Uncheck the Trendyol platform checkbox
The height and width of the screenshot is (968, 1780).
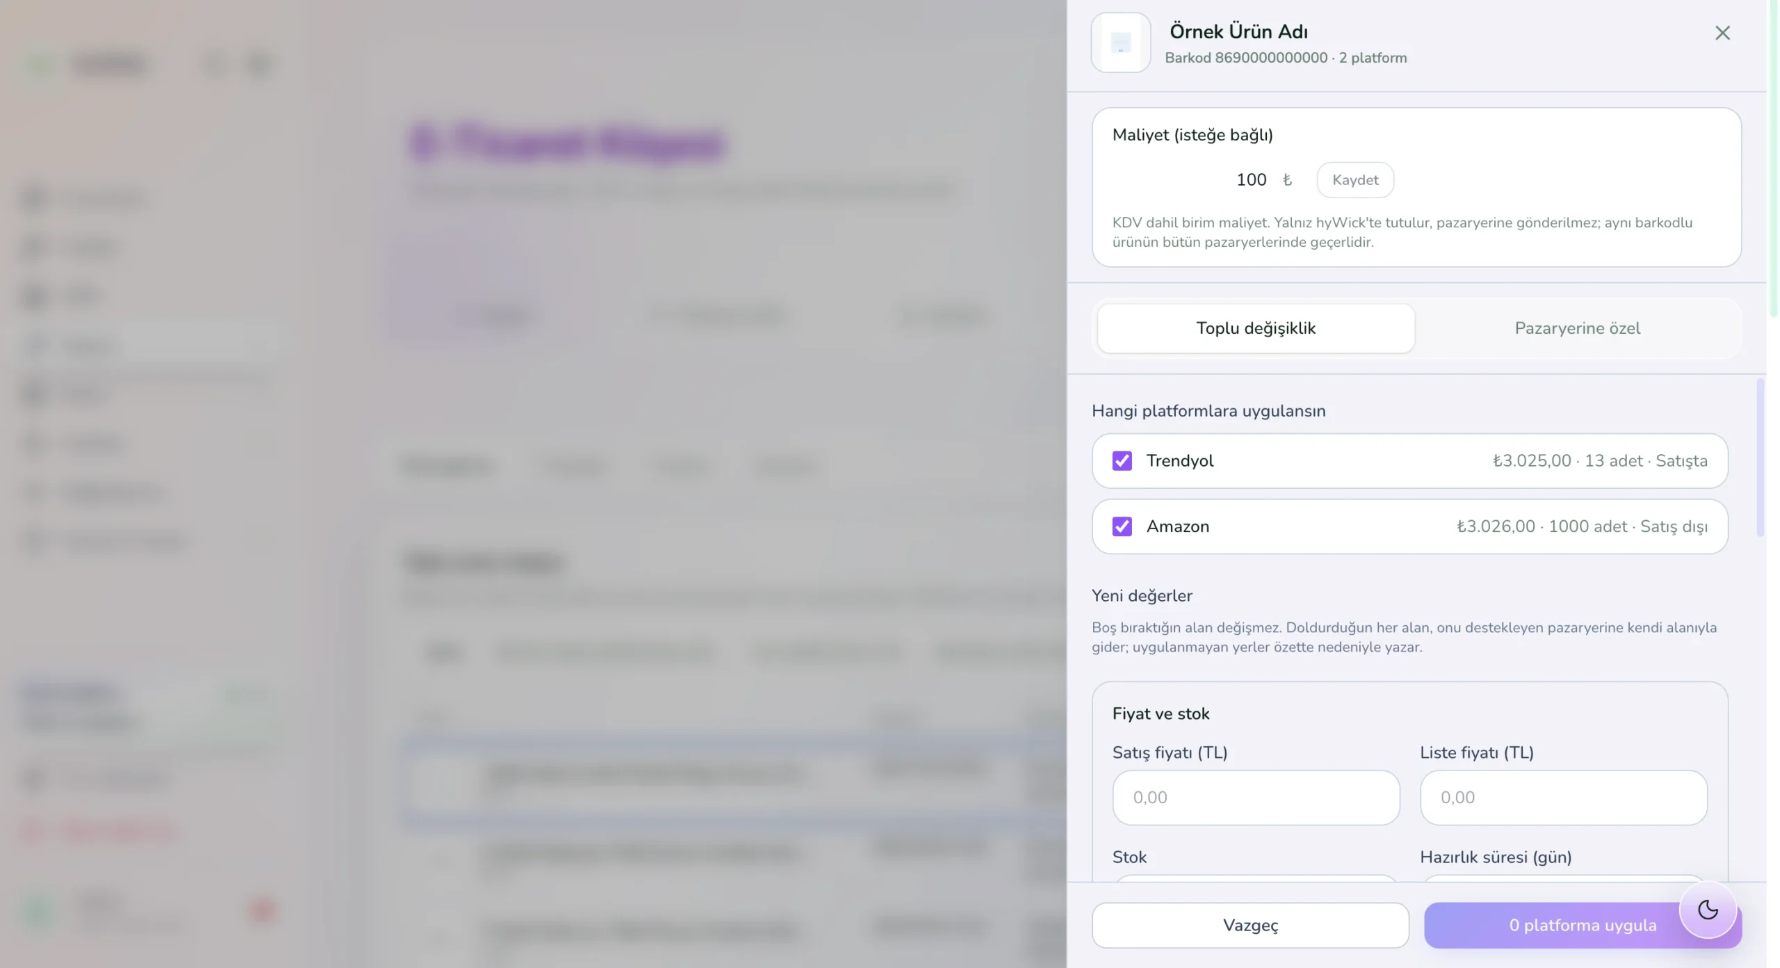click(x=1122, y=460)
